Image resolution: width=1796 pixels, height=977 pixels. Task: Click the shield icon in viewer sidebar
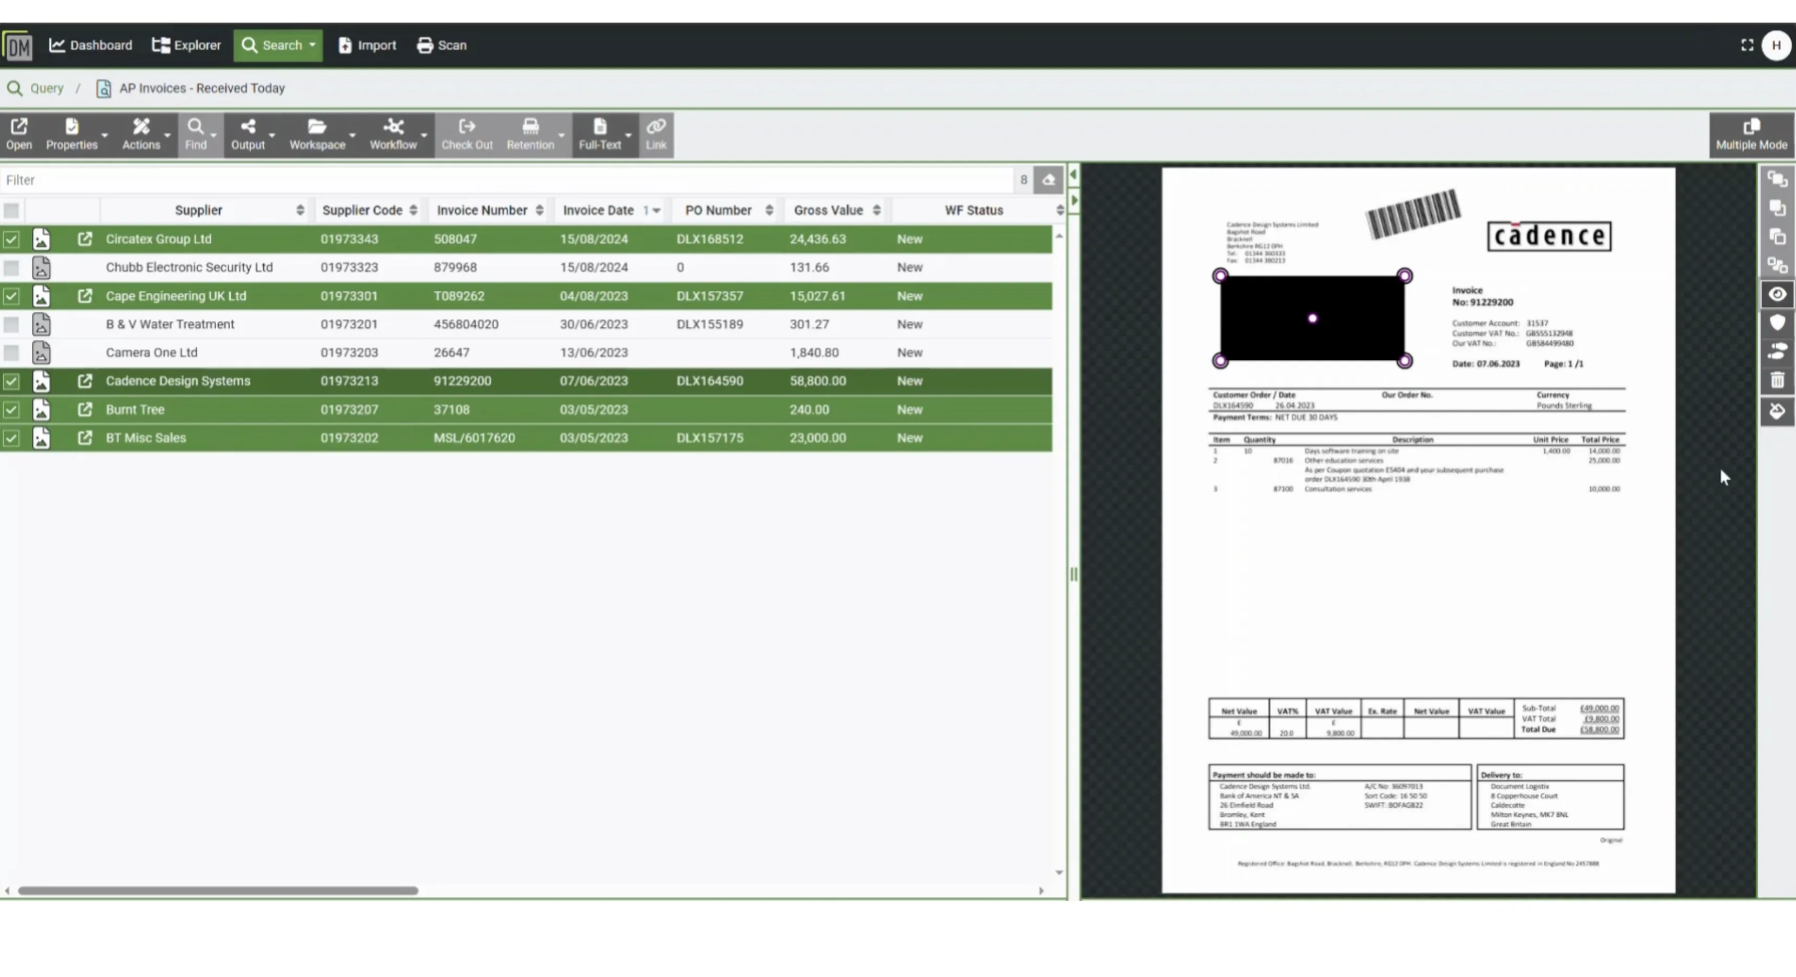[x=1777, y=322]
